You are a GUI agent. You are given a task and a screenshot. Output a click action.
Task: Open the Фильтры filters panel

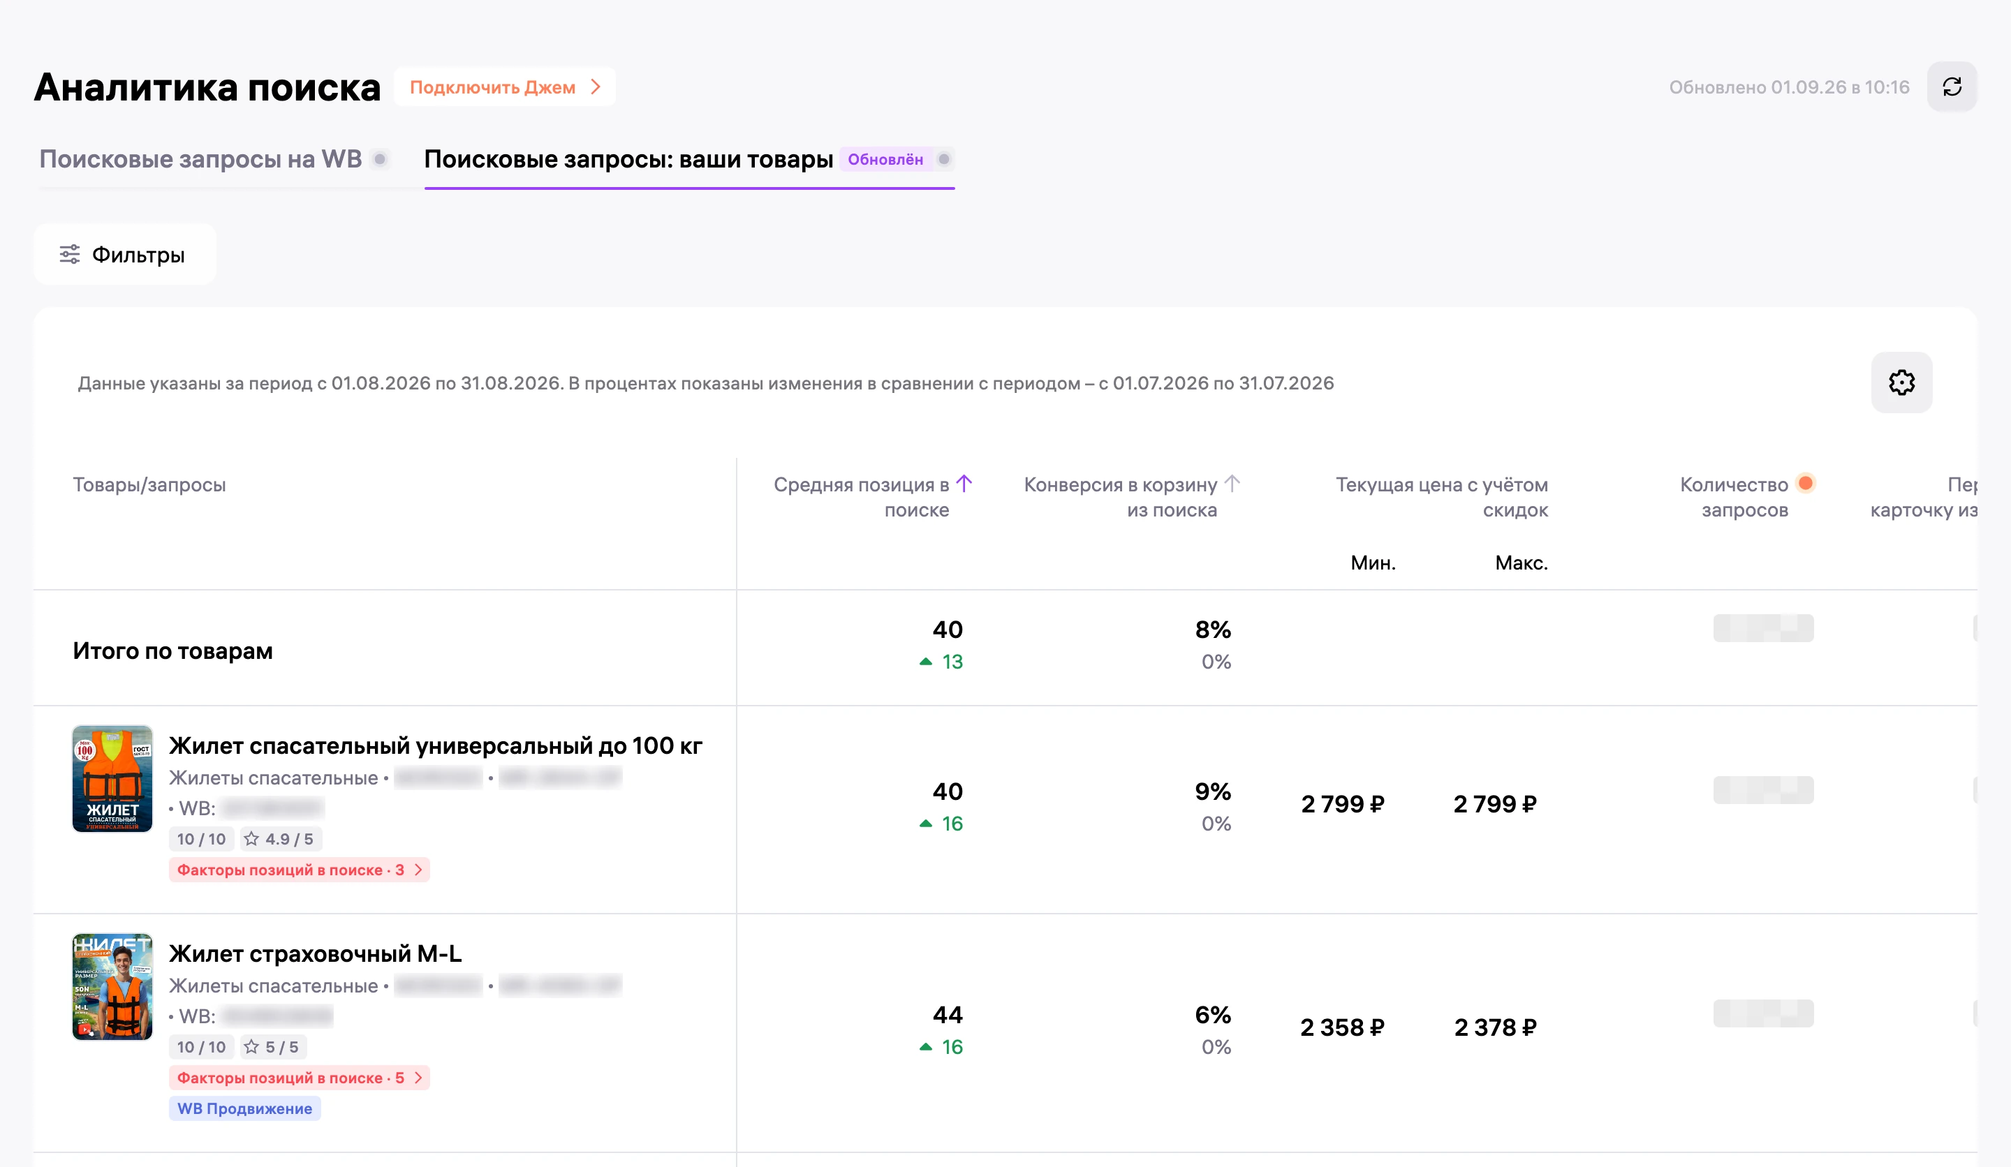coord(124,255)
